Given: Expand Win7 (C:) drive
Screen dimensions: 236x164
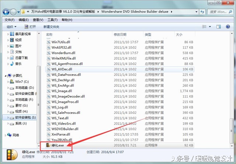Looking at the screenshot, I should pyautogui.click(x=8, y=82).
